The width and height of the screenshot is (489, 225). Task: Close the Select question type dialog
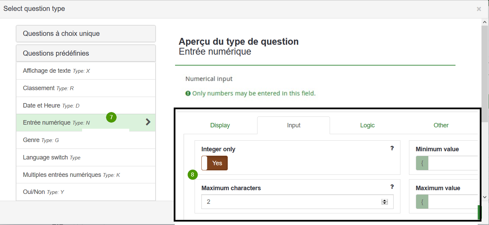479,9
